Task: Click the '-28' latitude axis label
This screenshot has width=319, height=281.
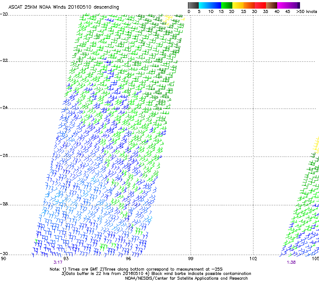Action: (x=4, y=204)
